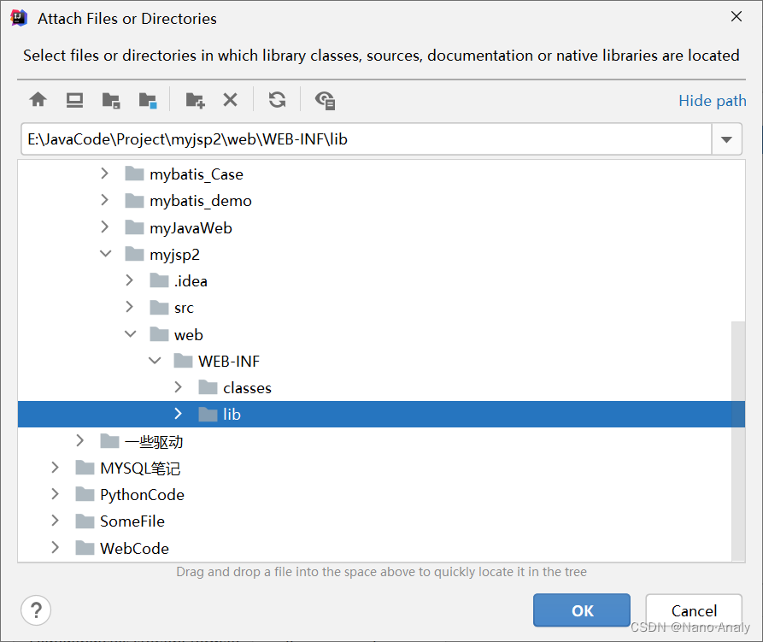Select the WebCode folder icon
The image size is (763, 642).
[85, 548]
